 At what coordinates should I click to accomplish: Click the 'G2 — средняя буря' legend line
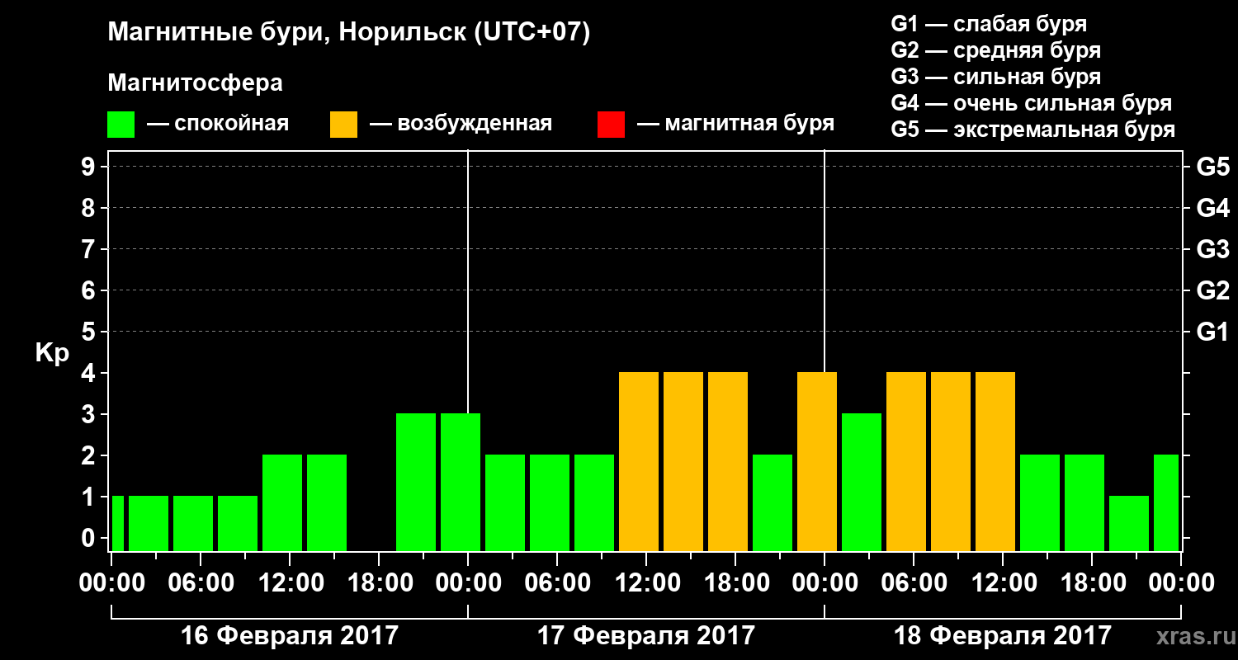click(995, 50)
